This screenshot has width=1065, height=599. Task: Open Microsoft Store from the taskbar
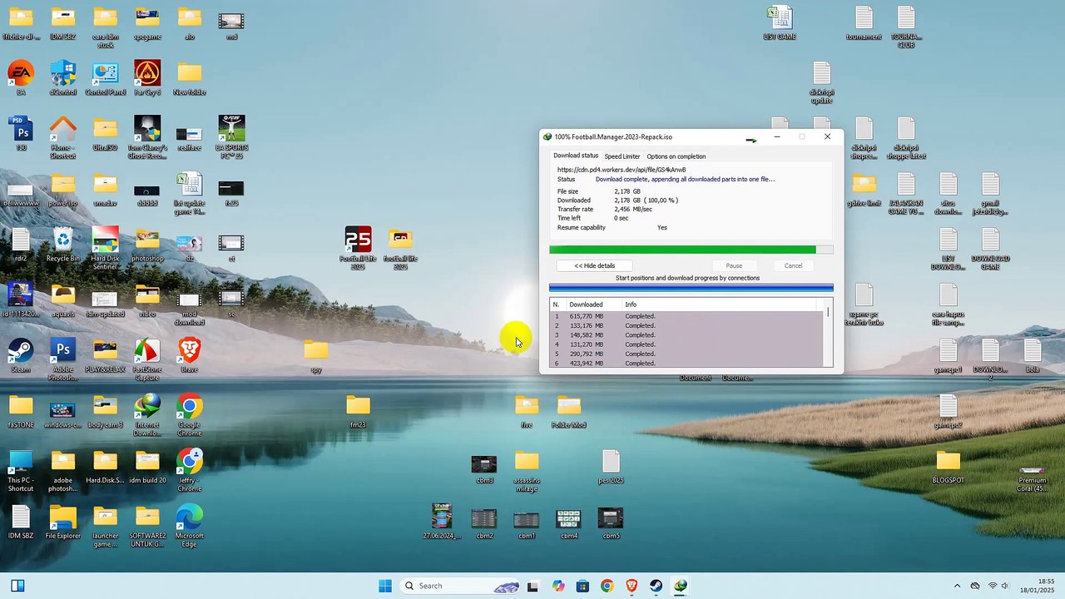pos(582,586)
